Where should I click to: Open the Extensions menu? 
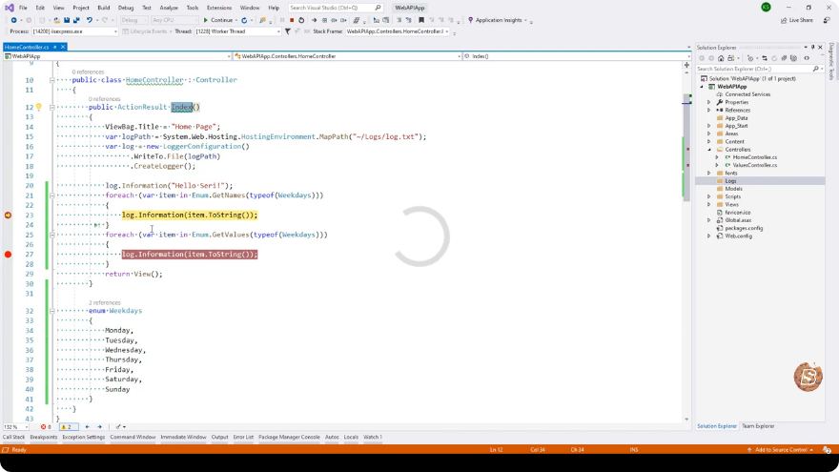[x=219, y=8]
